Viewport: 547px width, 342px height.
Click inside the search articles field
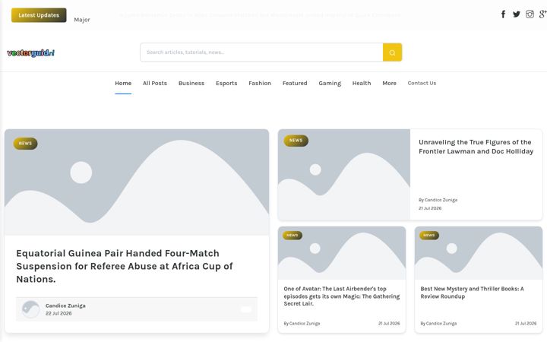[x=261, y=52]
